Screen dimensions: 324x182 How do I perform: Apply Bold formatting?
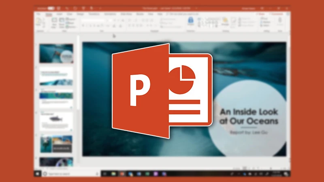(x=83, y=26)
